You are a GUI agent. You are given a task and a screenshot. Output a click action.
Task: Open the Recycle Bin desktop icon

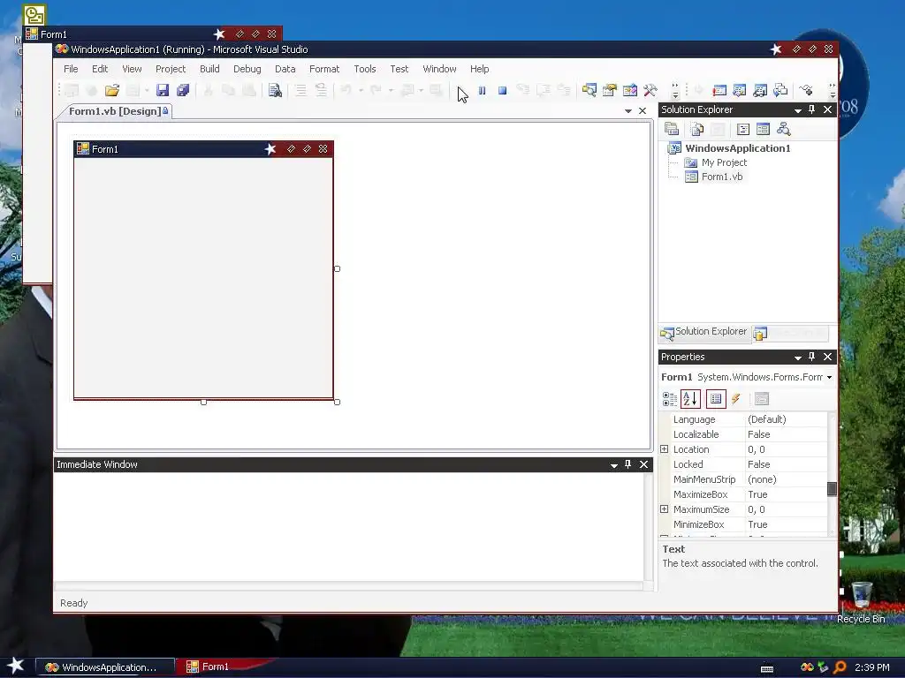point(861,602)
